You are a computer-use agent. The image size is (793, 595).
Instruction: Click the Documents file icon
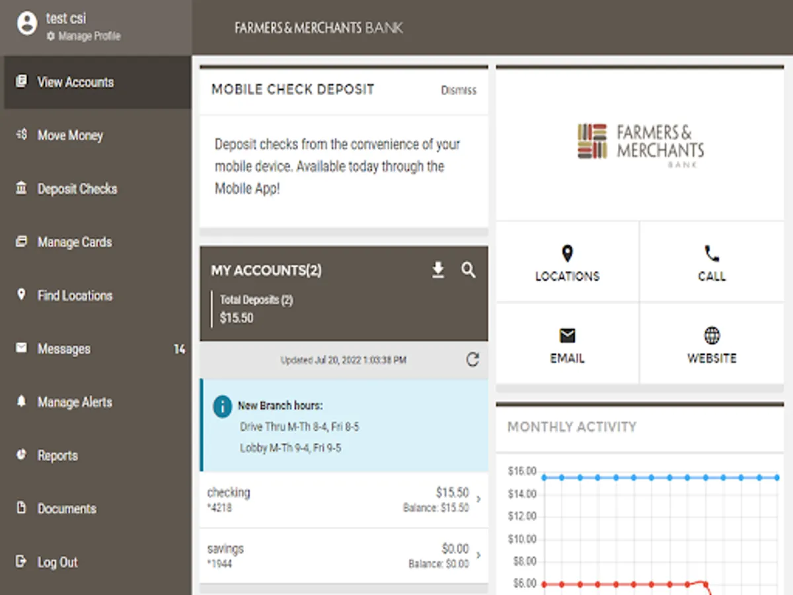(21, 508)
